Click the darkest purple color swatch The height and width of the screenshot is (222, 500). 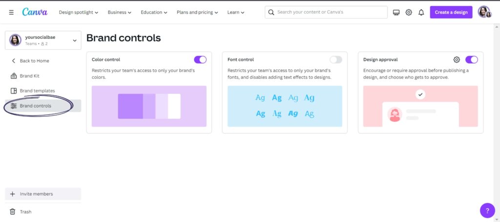(130, 106)
